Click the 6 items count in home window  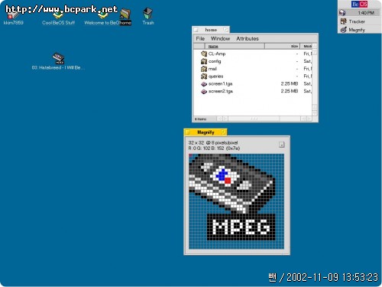pyautogui.click(x=200, y=119)
